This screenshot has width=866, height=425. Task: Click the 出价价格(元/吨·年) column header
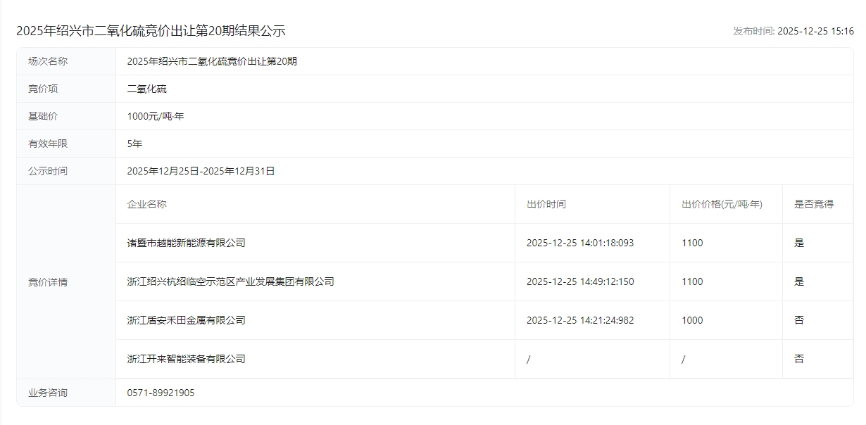click(722, 204)
